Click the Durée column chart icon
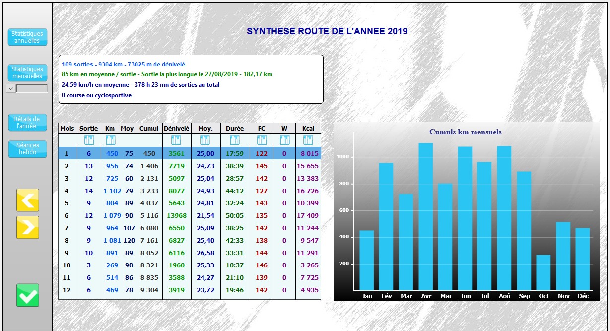The height and width of the screenshot is (331, 610). (234, 140)
